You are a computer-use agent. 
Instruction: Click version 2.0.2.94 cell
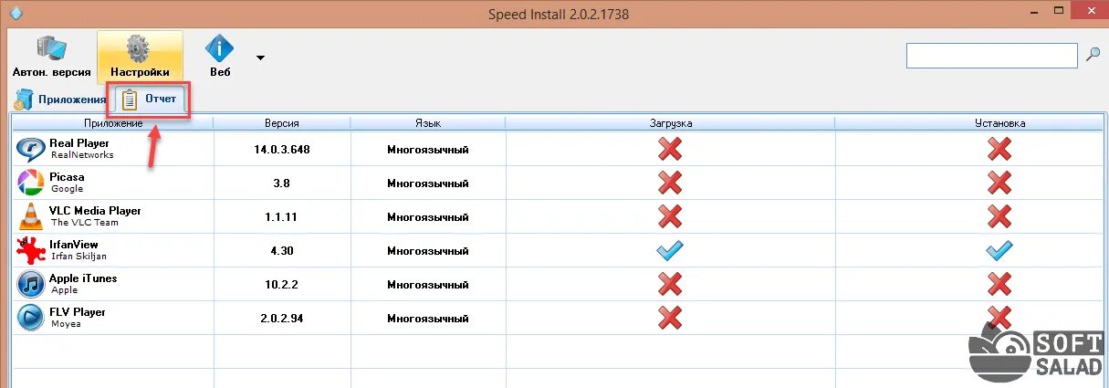[x=282, y=318]
